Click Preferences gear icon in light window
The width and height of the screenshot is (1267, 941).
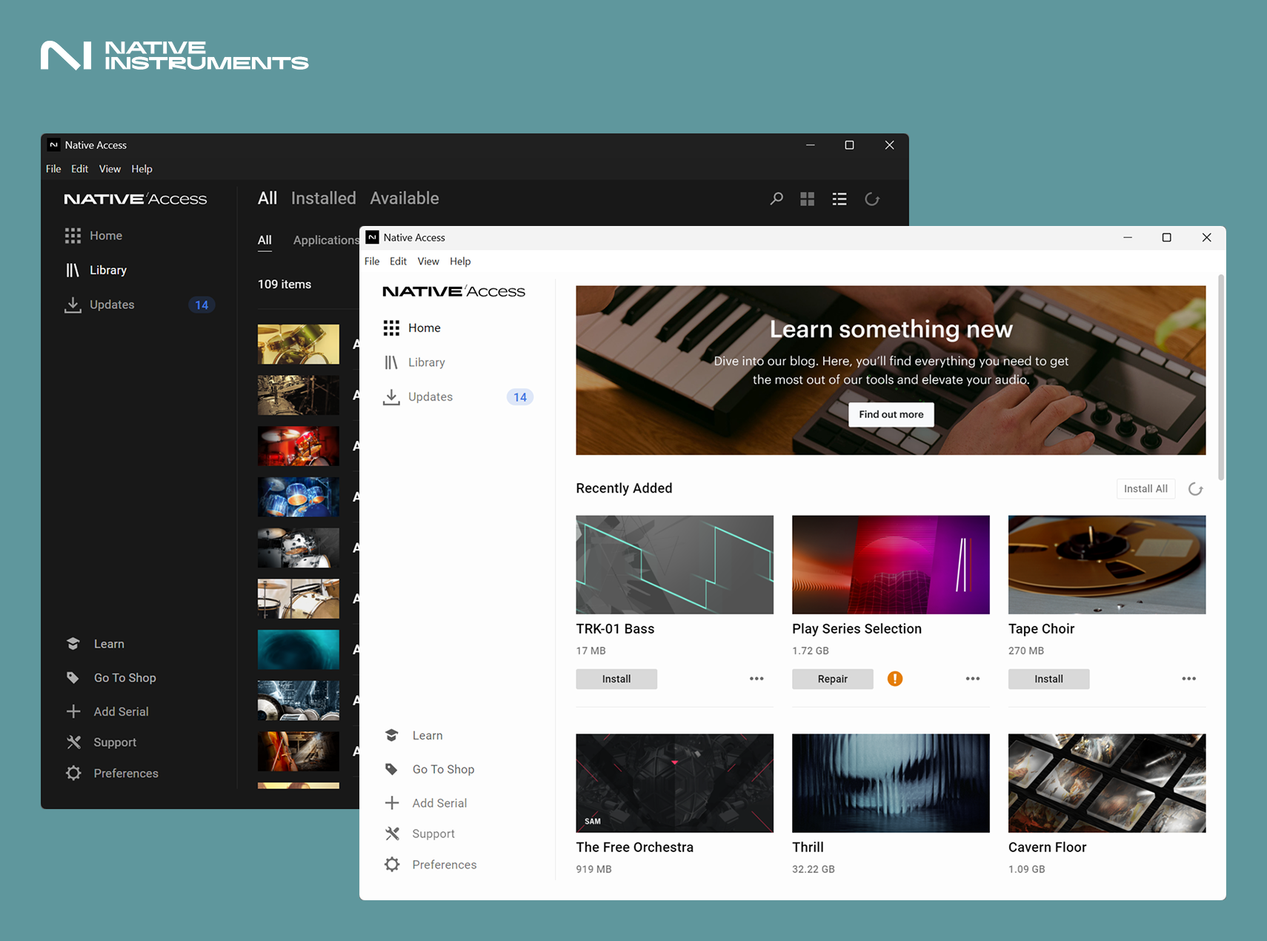392,864
